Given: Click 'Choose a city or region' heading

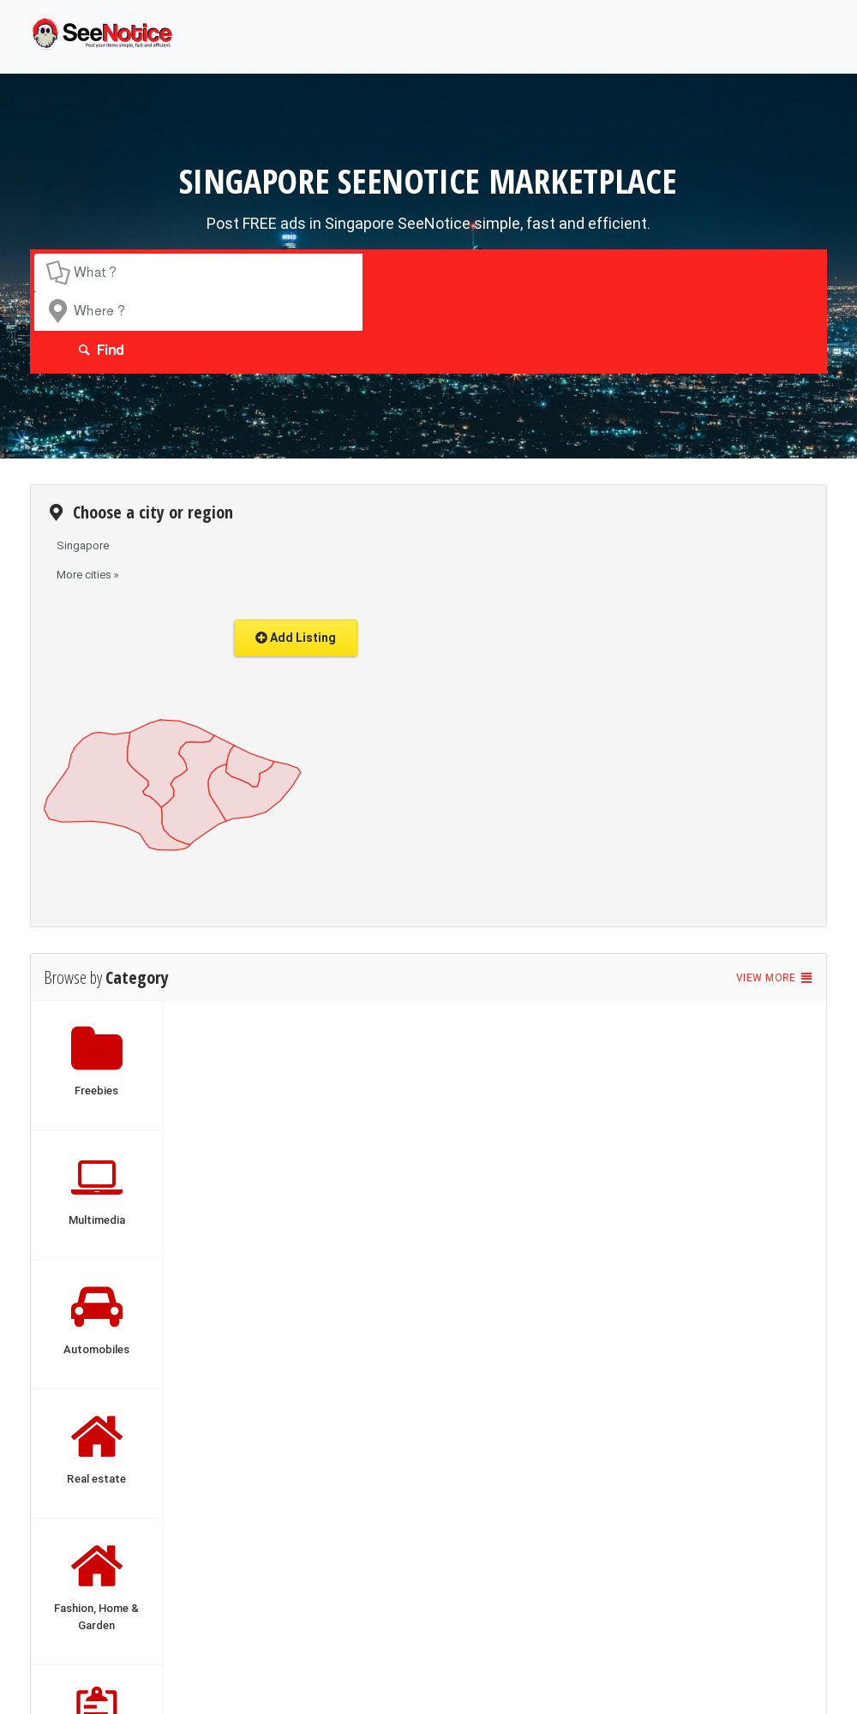Looking at the screenshot, I should [153, 512].
